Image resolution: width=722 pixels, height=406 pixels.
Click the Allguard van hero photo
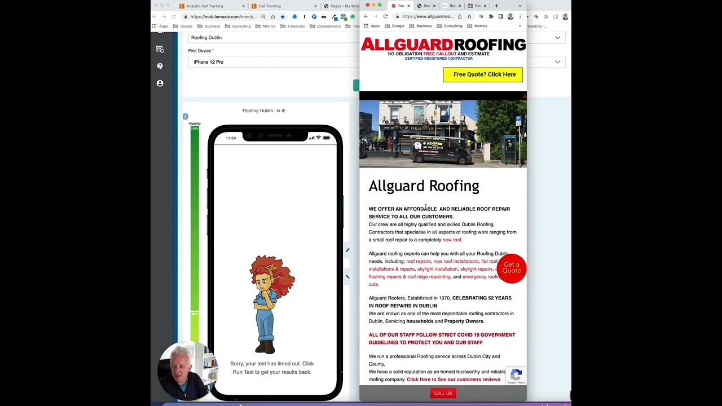443,134
